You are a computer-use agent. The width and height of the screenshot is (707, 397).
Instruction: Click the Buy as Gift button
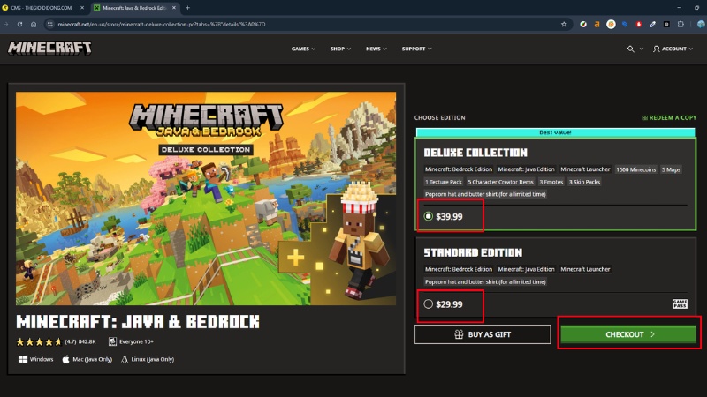click(482, 335)
